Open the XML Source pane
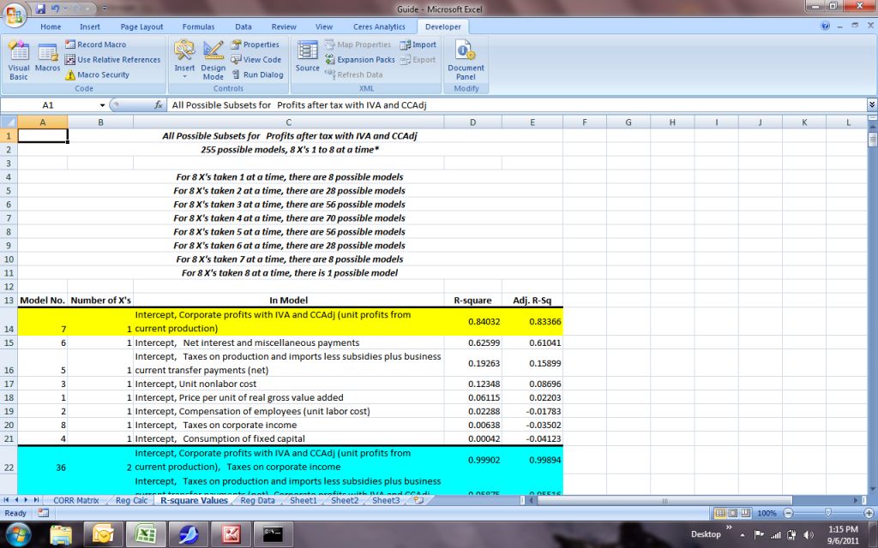 (308, 57)
